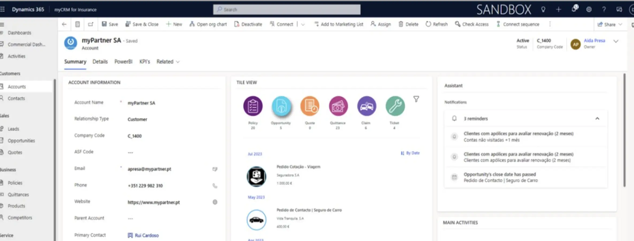The image size is (634, 241).
Task: Click the Policy tile icon
Action: pos(253,106)
